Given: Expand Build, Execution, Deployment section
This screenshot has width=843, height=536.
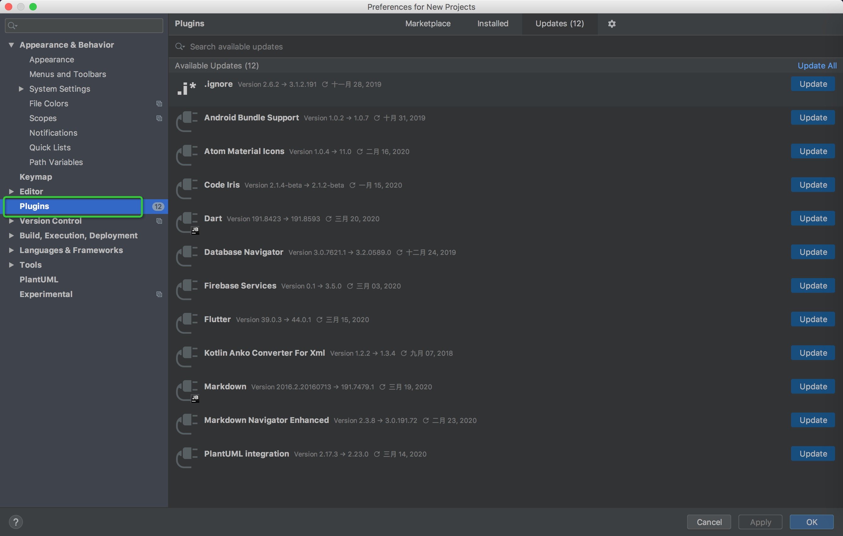Looking at the screenshot, I should (x=11, y=236).
